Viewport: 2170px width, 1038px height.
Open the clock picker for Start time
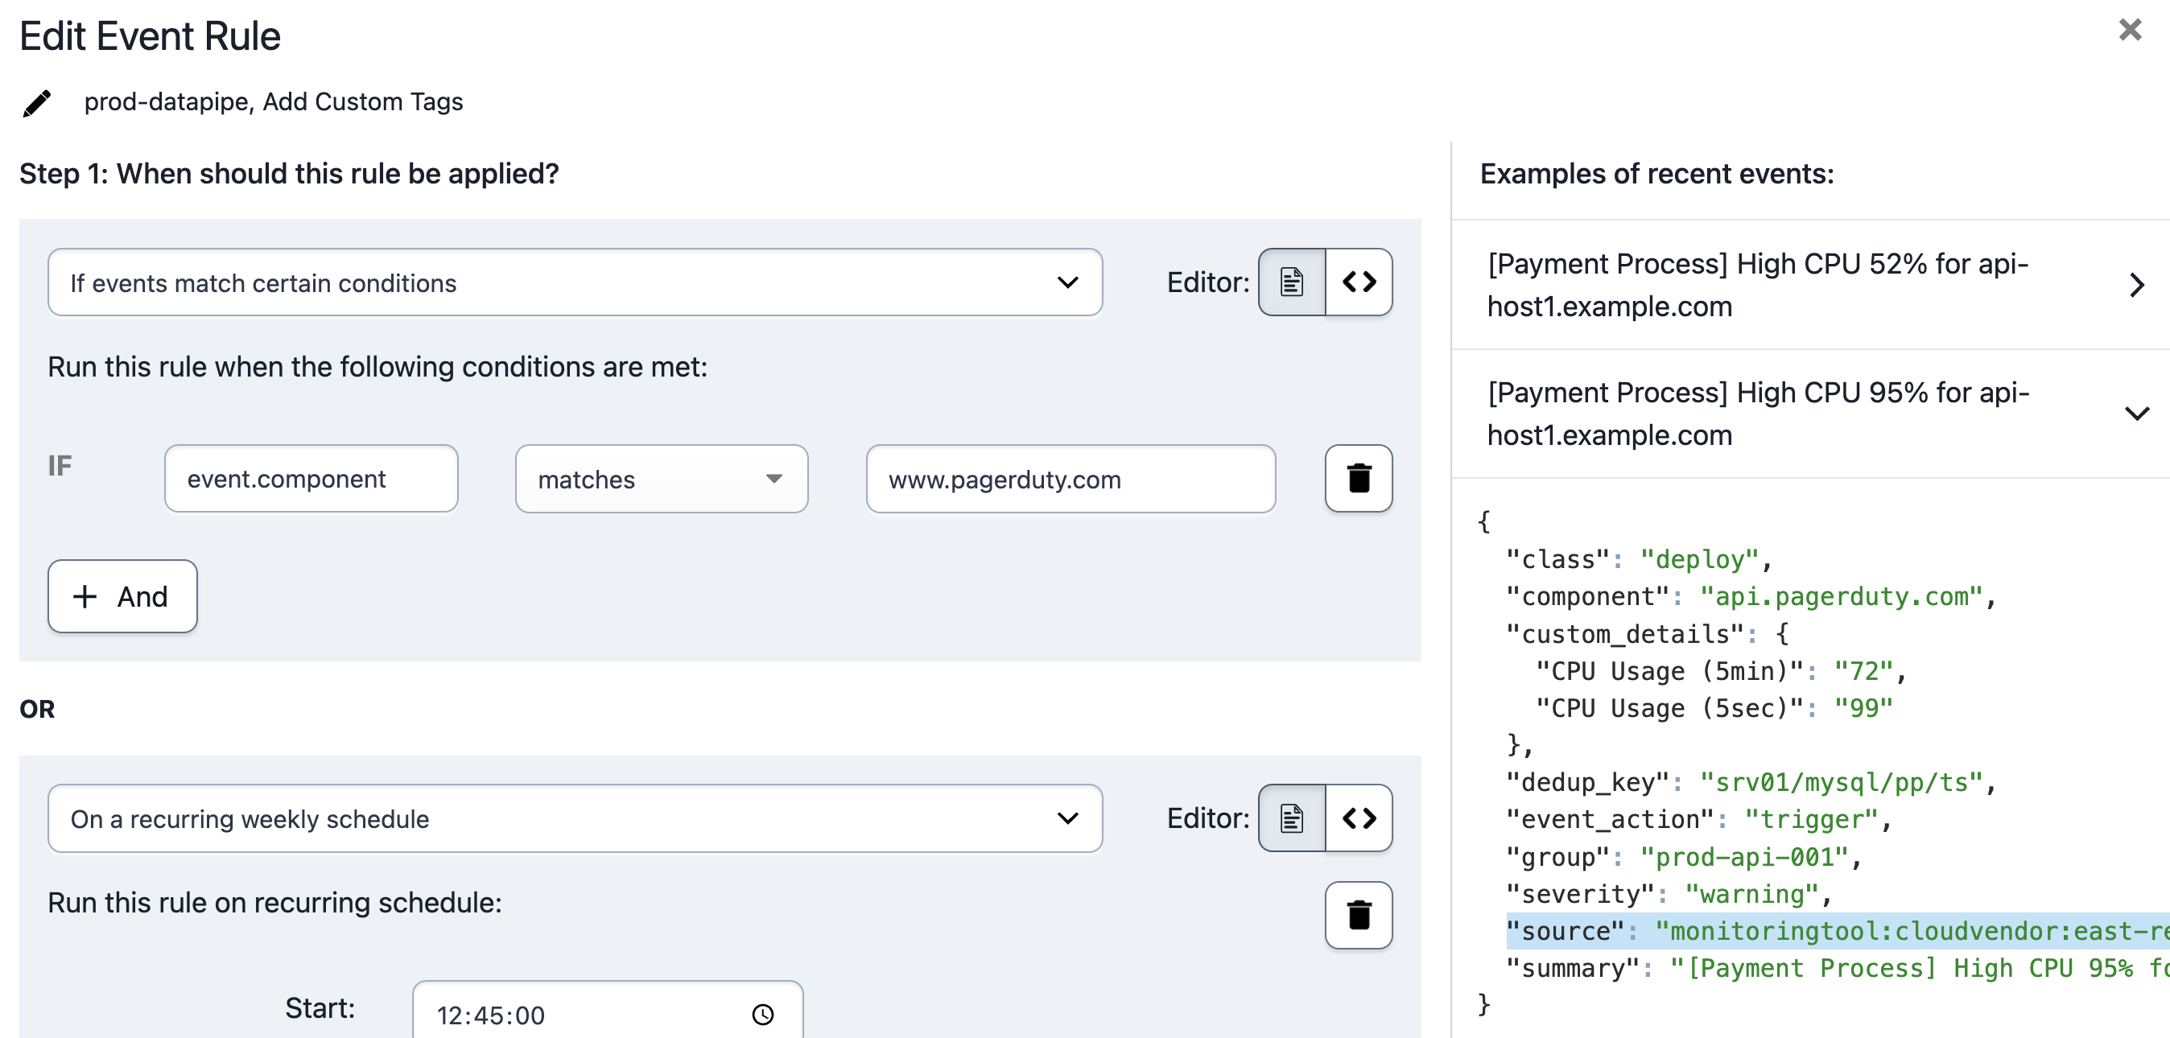763,1014
